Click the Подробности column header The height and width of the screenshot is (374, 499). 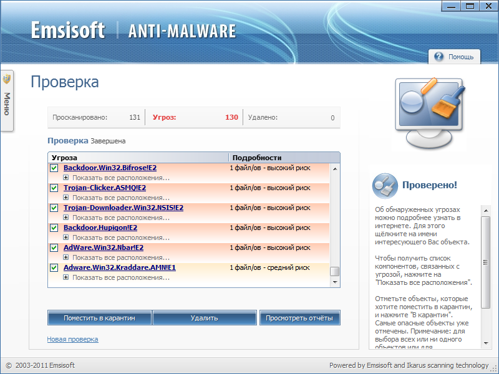284,158
